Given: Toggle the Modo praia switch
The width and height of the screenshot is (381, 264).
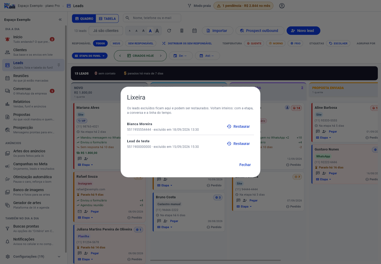Looking at the screenshot, I should [x=199, y=6].
